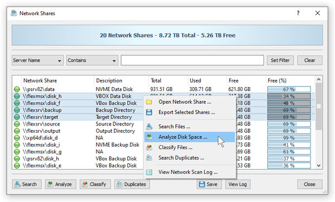Click the list scrollbar down arrow
The height and width of the screenshot is (202, 335).
click(319, 166)
